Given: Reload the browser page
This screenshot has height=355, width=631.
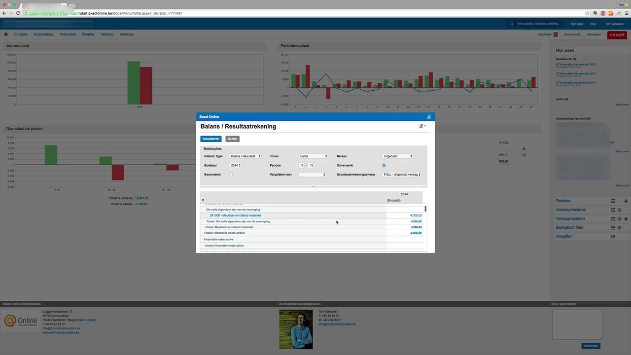Looking at the screenshot, I should point(18,13).
